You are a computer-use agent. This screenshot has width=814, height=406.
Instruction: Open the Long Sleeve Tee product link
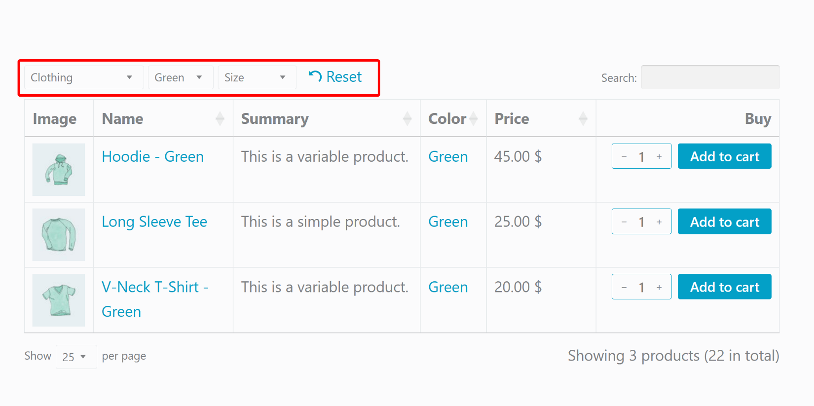click(154, 221)
